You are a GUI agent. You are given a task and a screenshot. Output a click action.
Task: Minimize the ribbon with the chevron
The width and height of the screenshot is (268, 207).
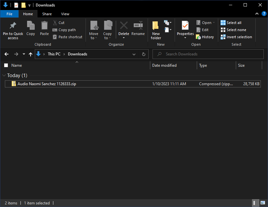point(257,14)
